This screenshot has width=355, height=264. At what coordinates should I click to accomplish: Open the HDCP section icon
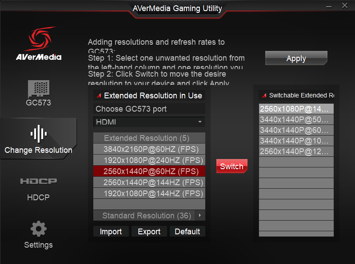pos(38,182)
